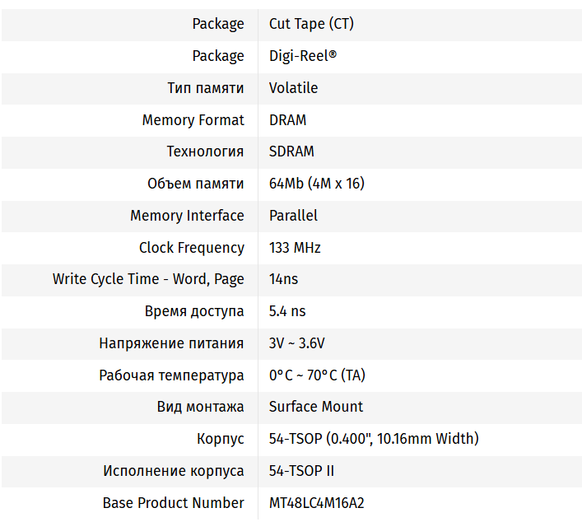Select the "54-TSOP (0.400", 10.16mm Width)" value
The height and width of the screenshot is (522, 582).
[x=373, y=439]
